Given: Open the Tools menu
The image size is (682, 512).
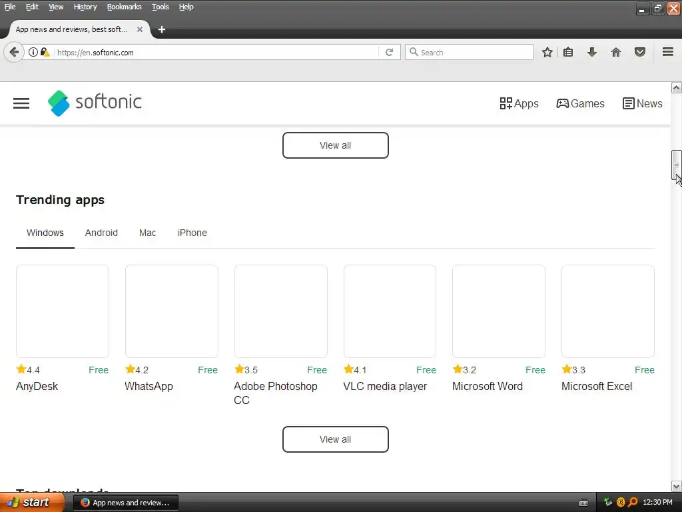Looking at the screenshot, I should tap(160, 7).
